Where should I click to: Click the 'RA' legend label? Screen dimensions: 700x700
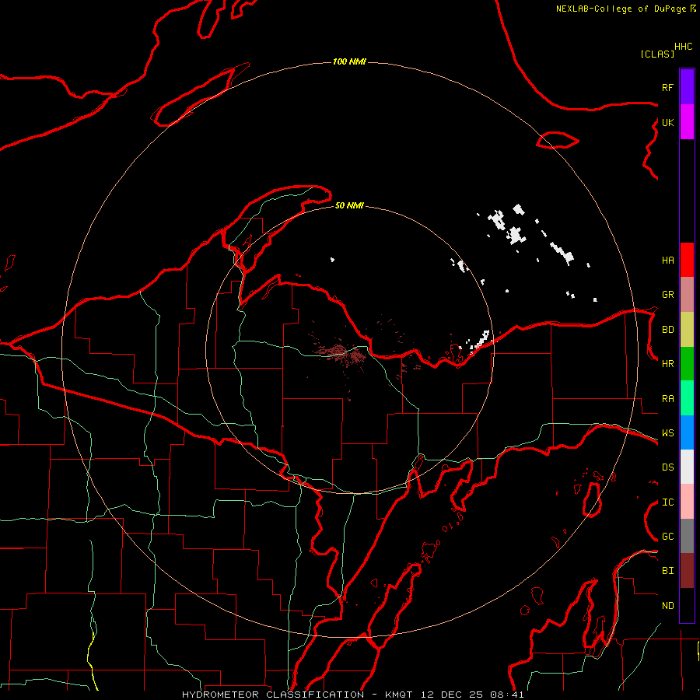[x=668, y=399]
